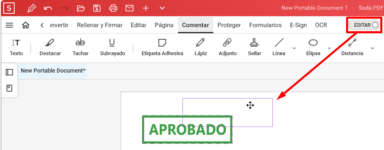The image size is (384, 150).
Task: Switch to the Página tab
Action: [x=164, y=25]
